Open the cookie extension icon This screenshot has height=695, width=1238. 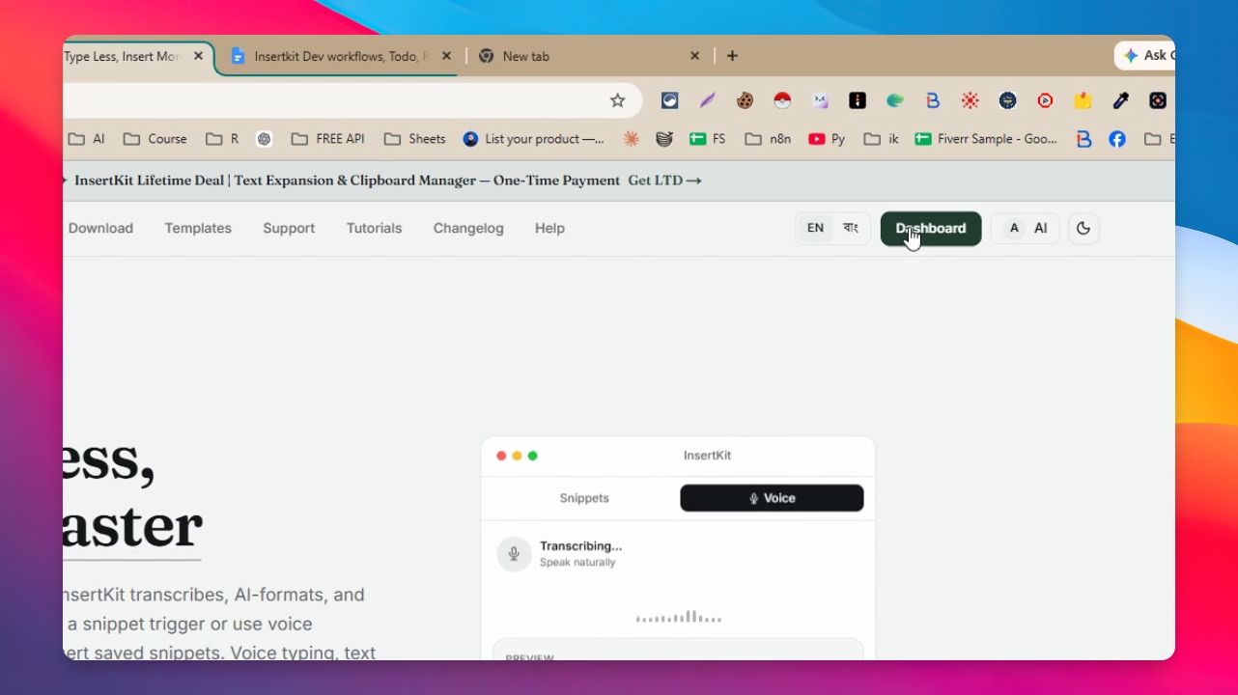coord(745,100)
